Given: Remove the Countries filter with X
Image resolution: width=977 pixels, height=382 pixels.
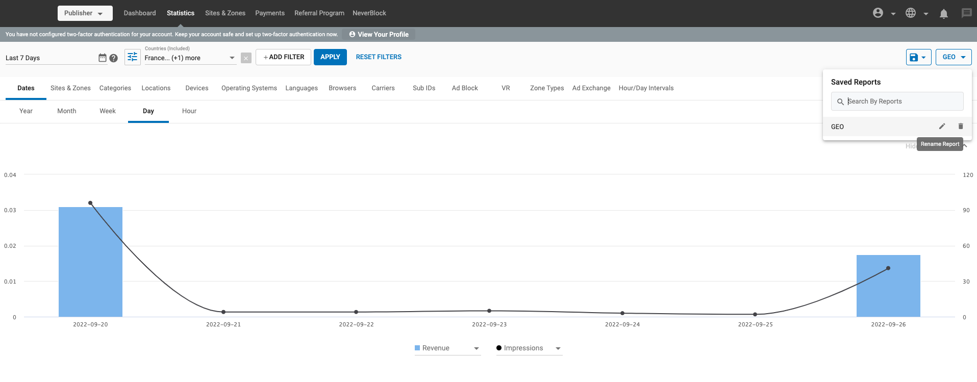Looking at the screenshot, I should tap(246, 58).
